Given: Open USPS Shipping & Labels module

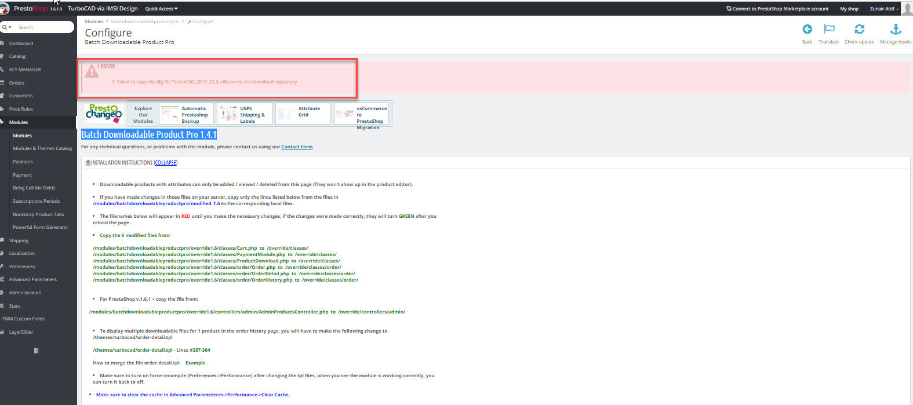Looking at the screenshot, I should click(244, 114).
